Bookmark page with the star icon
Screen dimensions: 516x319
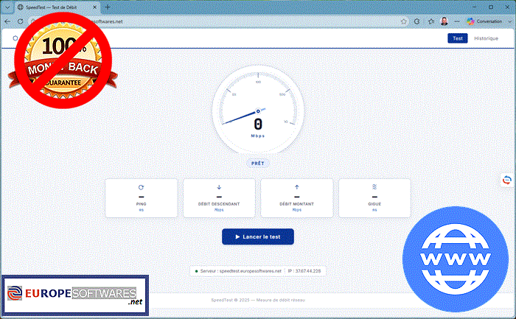(404, 21)
